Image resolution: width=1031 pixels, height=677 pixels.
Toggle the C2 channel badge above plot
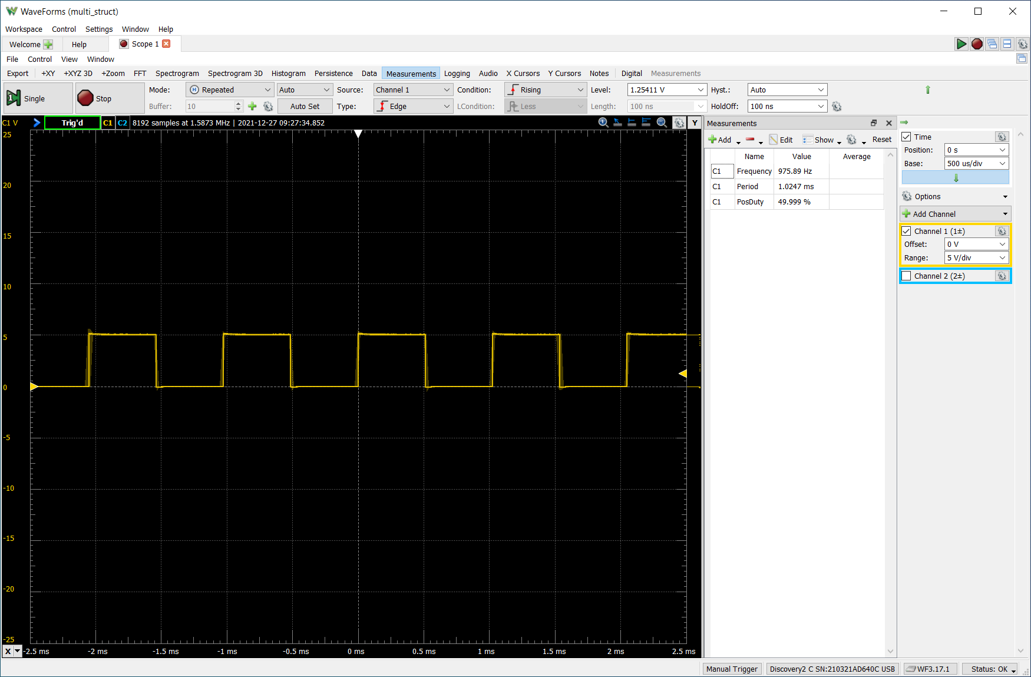(122, 123)
